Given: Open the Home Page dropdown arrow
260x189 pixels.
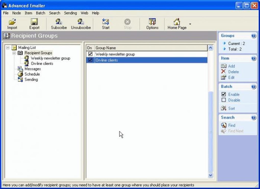Looking at the screenshot, I should coord(190,24).
